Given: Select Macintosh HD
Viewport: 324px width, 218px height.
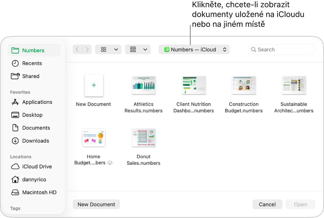Looking at the screenshot, I should pyautogui.click(x=39, y=192).
